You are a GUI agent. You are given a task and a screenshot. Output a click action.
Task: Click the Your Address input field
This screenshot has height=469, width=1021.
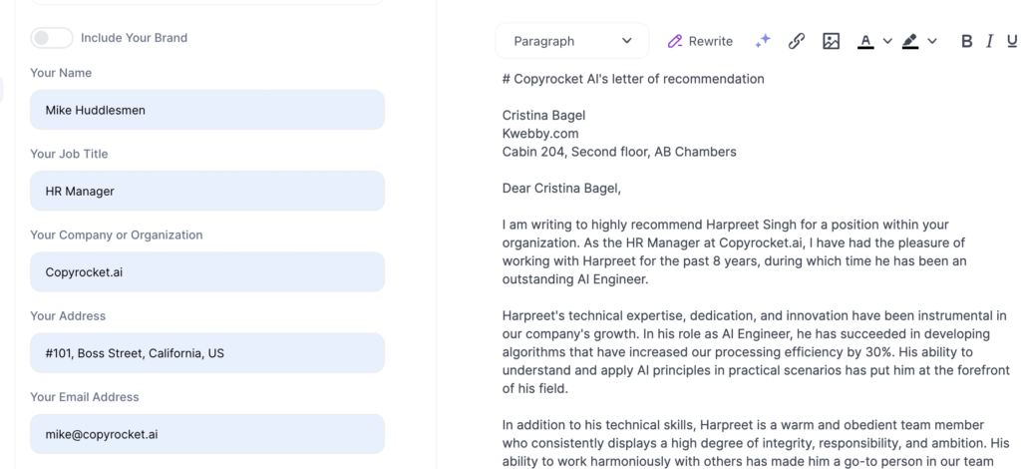click(207, 353)
